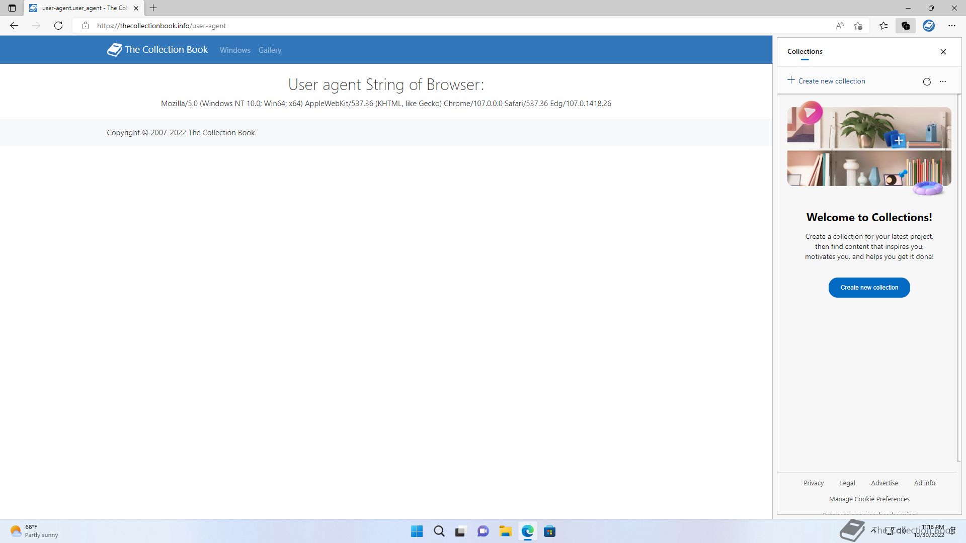Add this page to favorites
The width and height of the screenshot is (966, 543).
pos(858,26)
